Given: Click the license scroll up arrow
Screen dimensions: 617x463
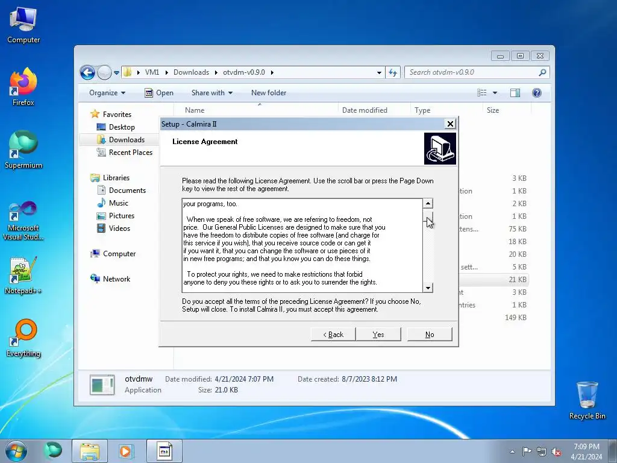Looking at the screenshot, I should pyautogui.click(x=428, y=204).
